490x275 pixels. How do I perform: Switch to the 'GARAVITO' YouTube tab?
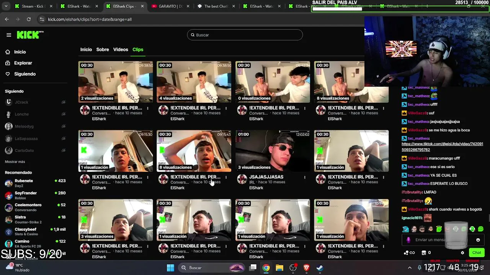click(170, 6)
